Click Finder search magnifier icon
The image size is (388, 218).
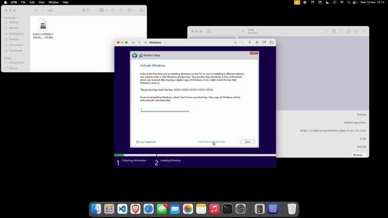click(141, 10)
